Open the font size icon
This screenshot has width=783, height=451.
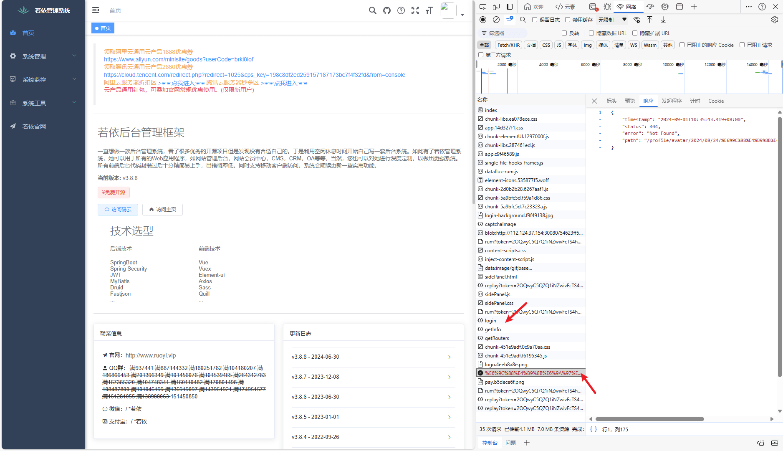point(429,10)
